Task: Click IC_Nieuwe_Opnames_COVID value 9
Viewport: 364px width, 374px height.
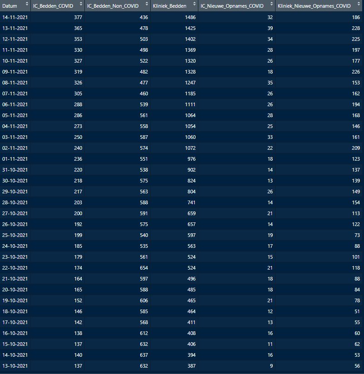Action: [x=271, y=366]
